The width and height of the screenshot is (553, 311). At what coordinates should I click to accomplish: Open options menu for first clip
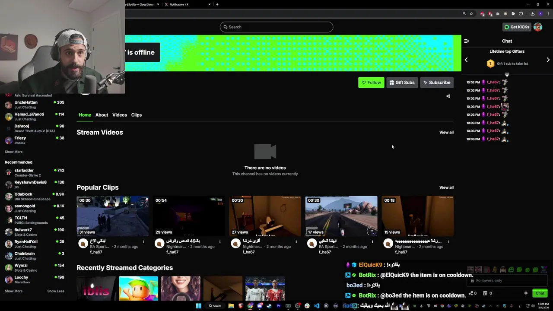[144, 242]
